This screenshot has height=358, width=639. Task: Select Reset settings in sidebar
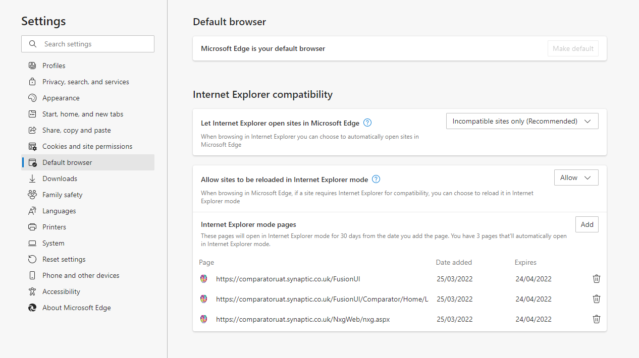[64, 259]
